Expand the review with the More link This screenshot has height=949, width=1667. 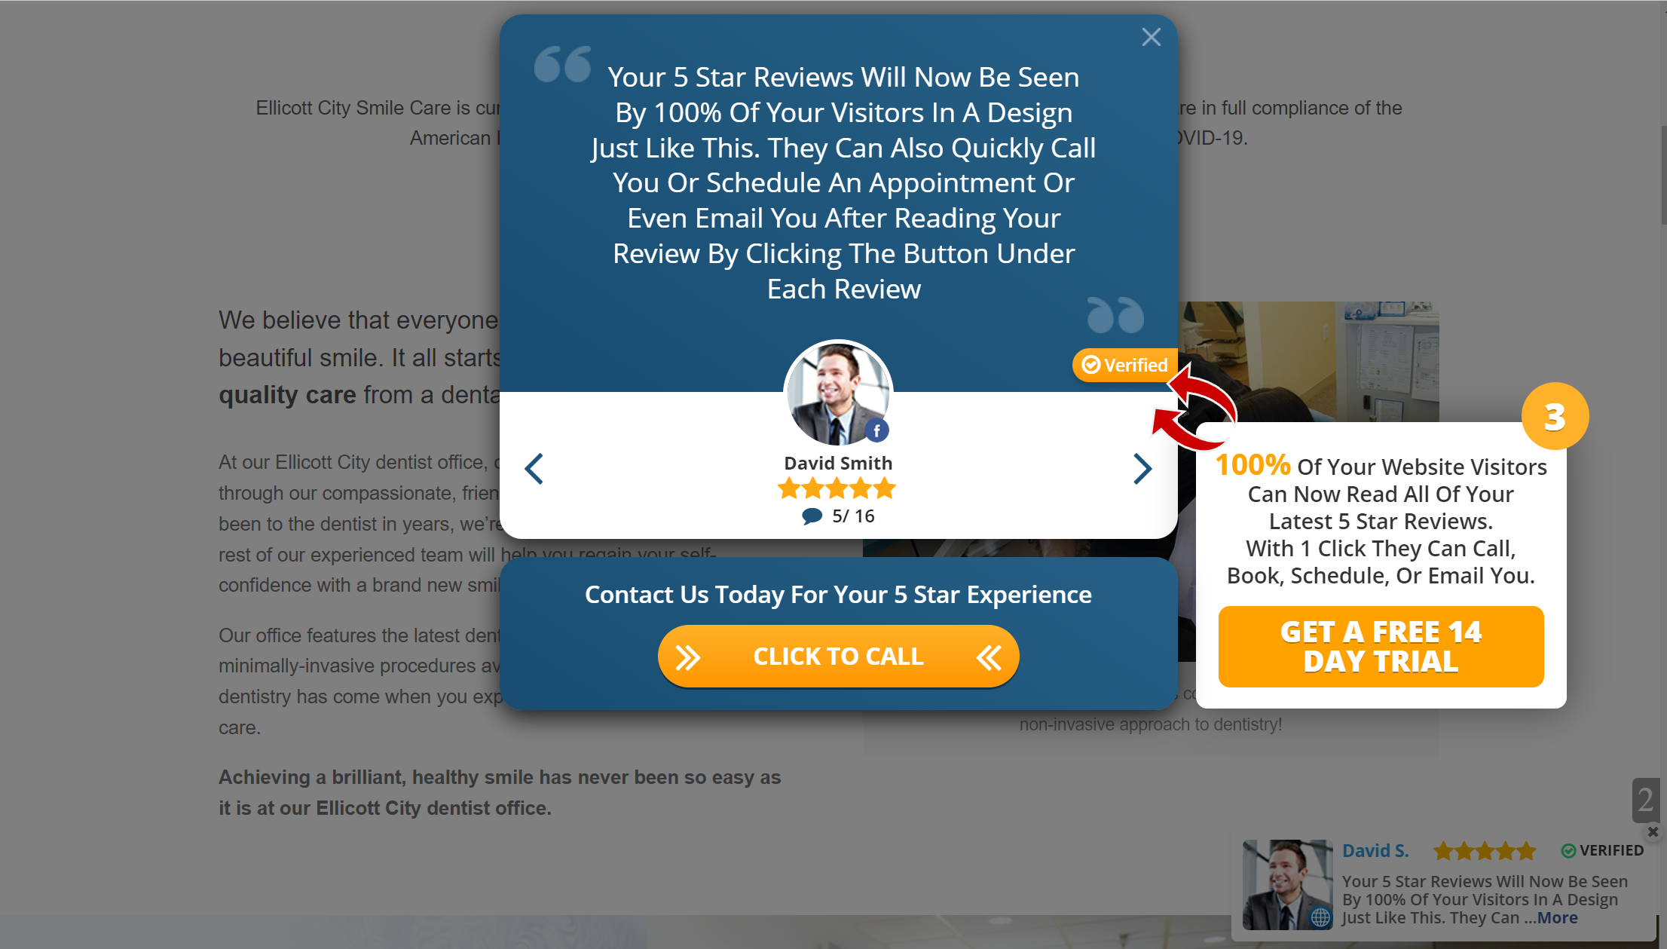point(1557,918)
